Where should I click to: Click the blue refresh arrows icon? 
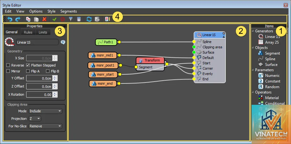coord(89,19)
